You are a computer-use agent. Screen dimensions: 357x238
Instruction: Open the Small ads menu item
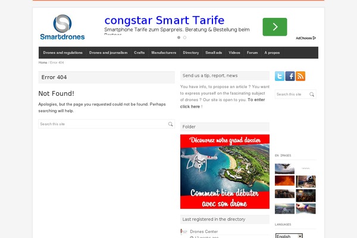coord(214,52)
